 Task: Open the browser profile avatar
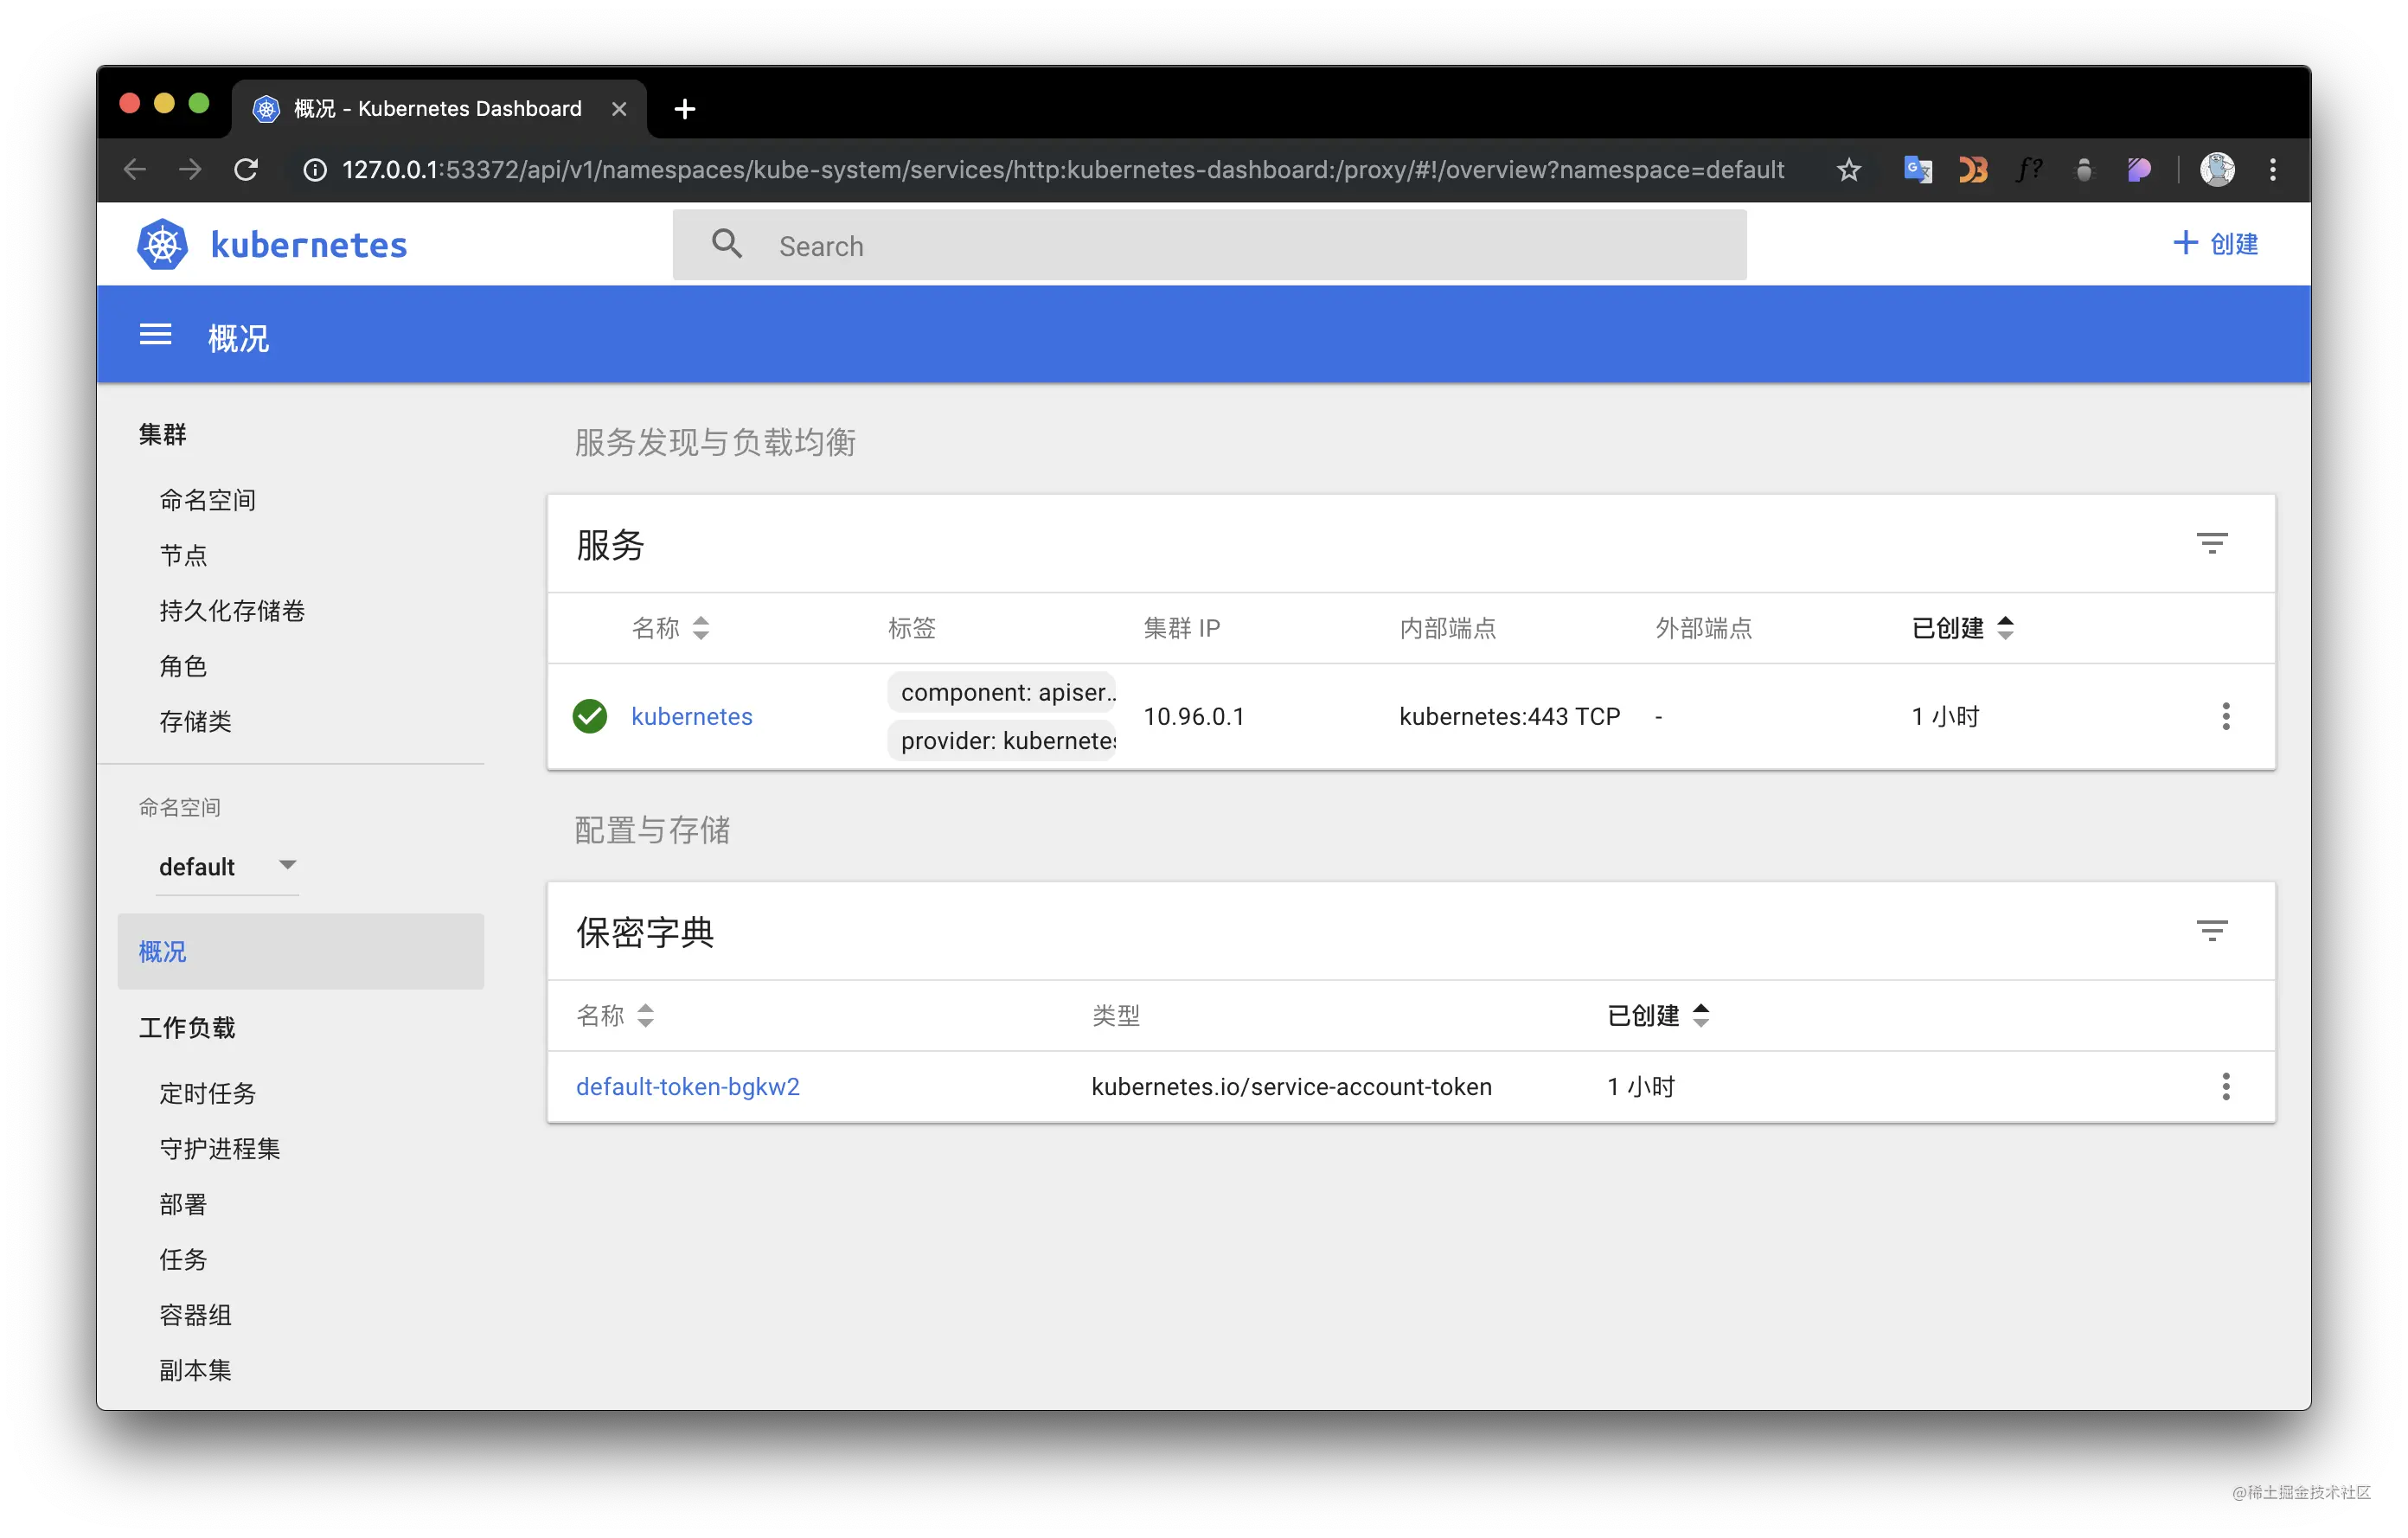pos(2217,169)
